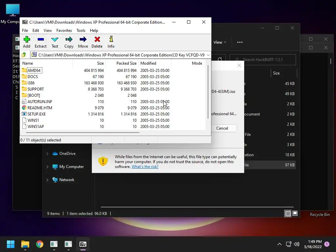The height and width of the screenshot is (252, 336).
Task: Click the Test toolbar icon
Action: pos(55,42)
